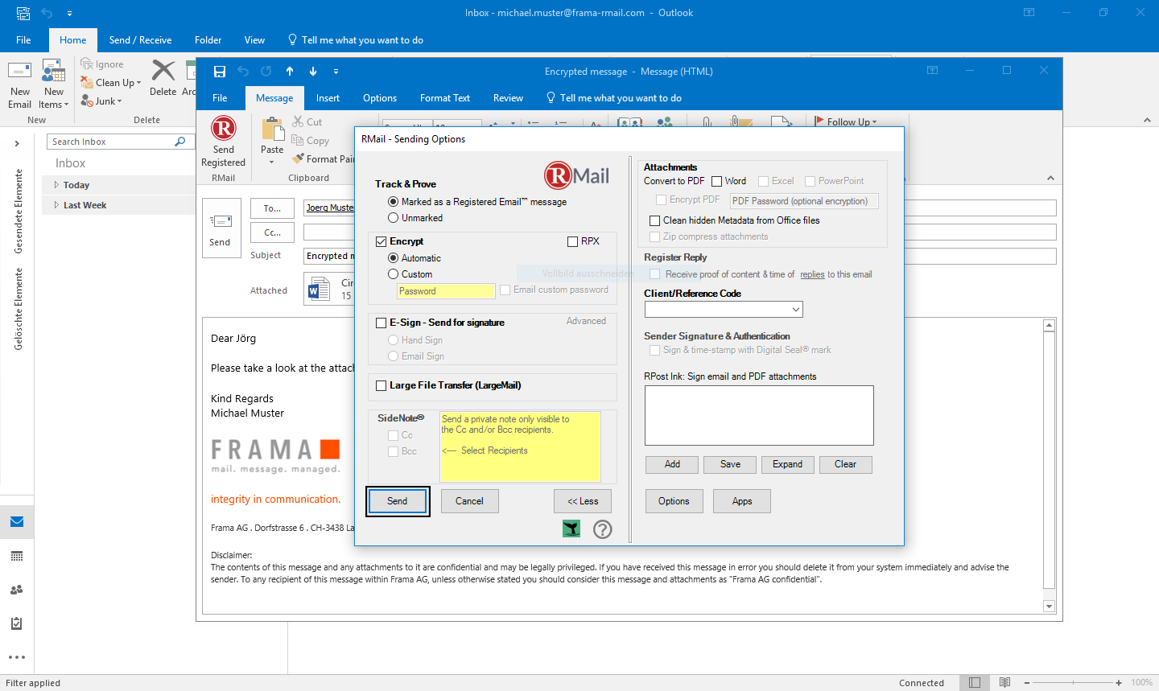Open People view in navigation bar
Viewport: 1159px width, 691px height.
17,590
